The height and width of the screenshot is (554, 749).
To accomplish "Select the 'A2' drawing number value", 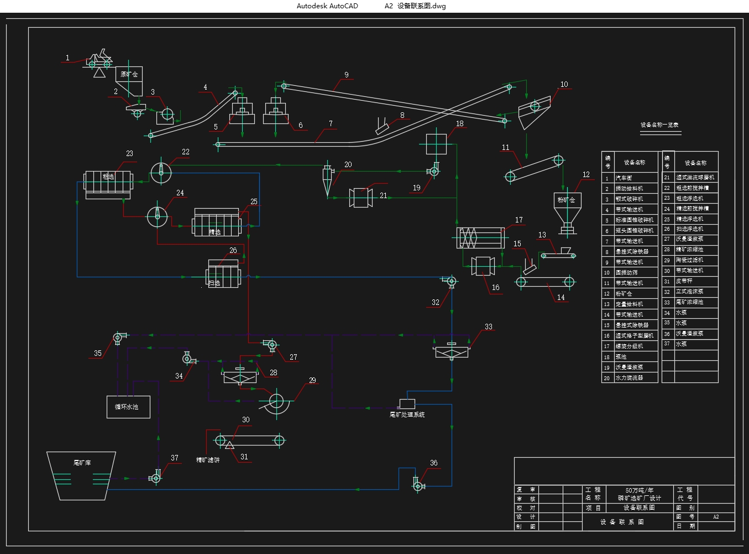I will pyautogui.click(x=716, y=517).
